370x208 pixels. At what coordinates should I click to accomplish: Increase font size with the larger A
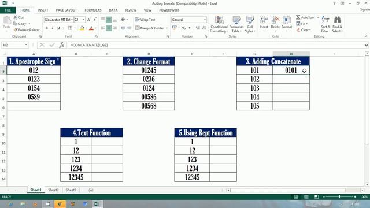pos(88,20)
